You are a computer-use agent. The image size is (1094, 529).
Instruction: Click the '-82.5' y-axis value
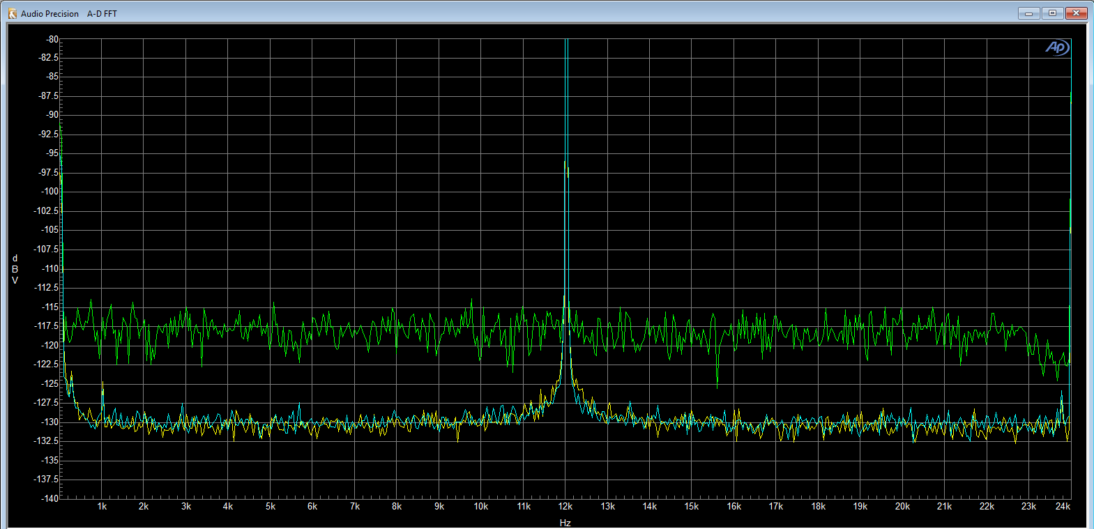[49, 57]
